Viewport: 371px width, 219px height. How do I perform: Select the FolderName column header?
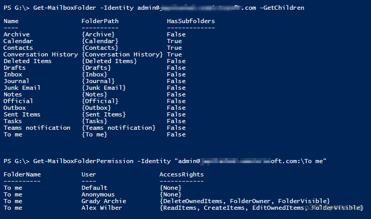click(x=22, y=174)
